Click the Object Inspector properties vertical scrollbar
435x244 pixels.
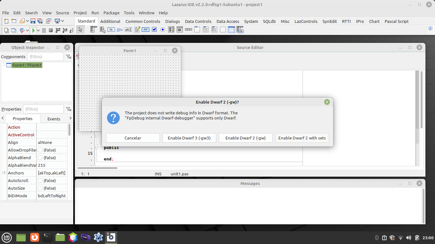[69, 130]
